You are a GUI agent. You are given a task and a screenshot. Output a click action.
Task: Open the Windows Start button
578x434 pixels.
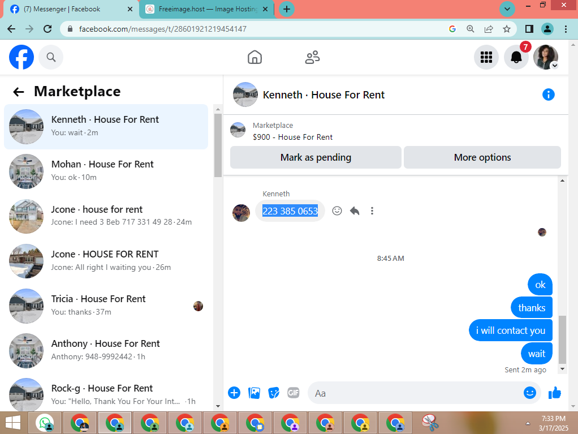13,423
